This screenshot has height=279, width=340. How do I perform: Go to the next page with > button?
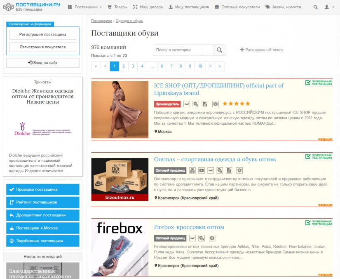click(210, 66)
